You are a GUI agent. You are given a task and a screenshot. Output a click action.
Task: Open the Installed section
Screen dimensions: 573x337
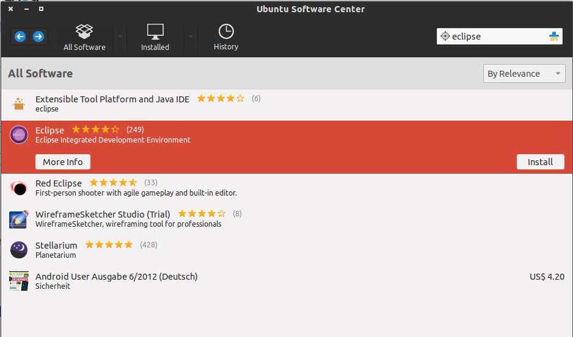coord(155,37)
